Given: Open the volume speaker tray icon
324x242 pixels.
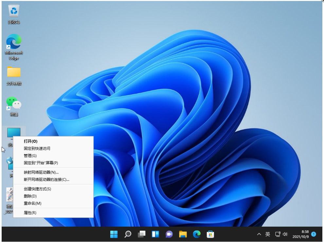Looking at the screenshot, I should pyautogui.click(x=285, y=234).
